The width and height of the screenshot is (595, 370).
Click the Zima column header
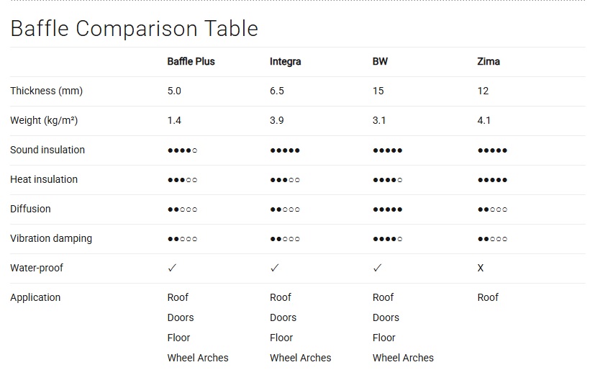tap(489, 61)
